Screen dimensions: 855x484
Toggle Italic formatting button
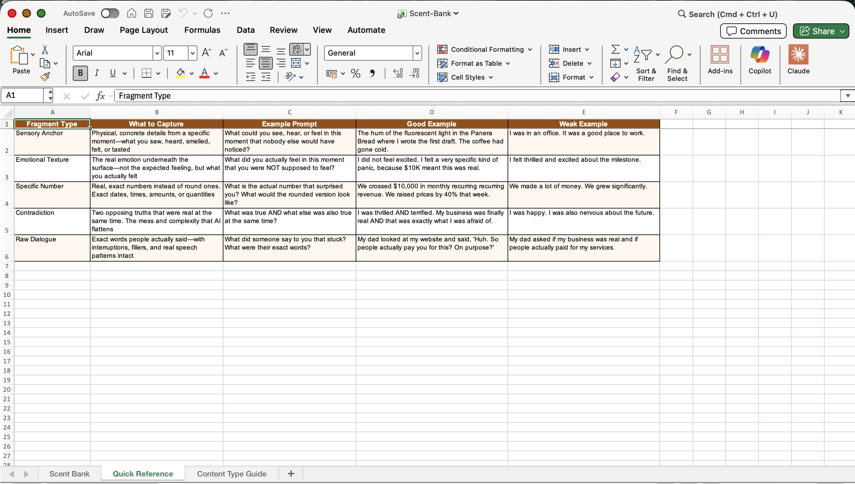click(x=97, y=73)
